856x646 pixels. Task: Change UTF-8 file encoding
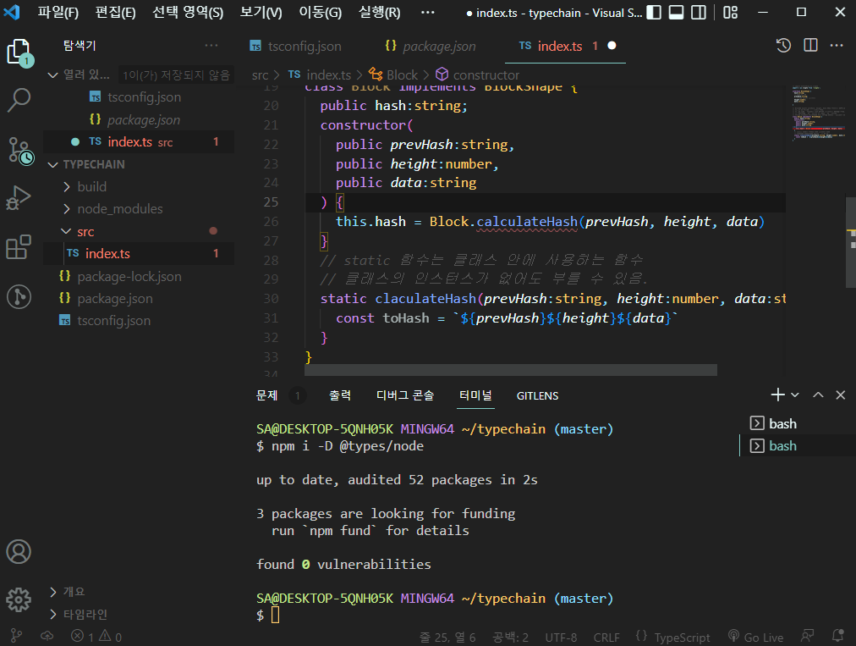pos(561,638)
